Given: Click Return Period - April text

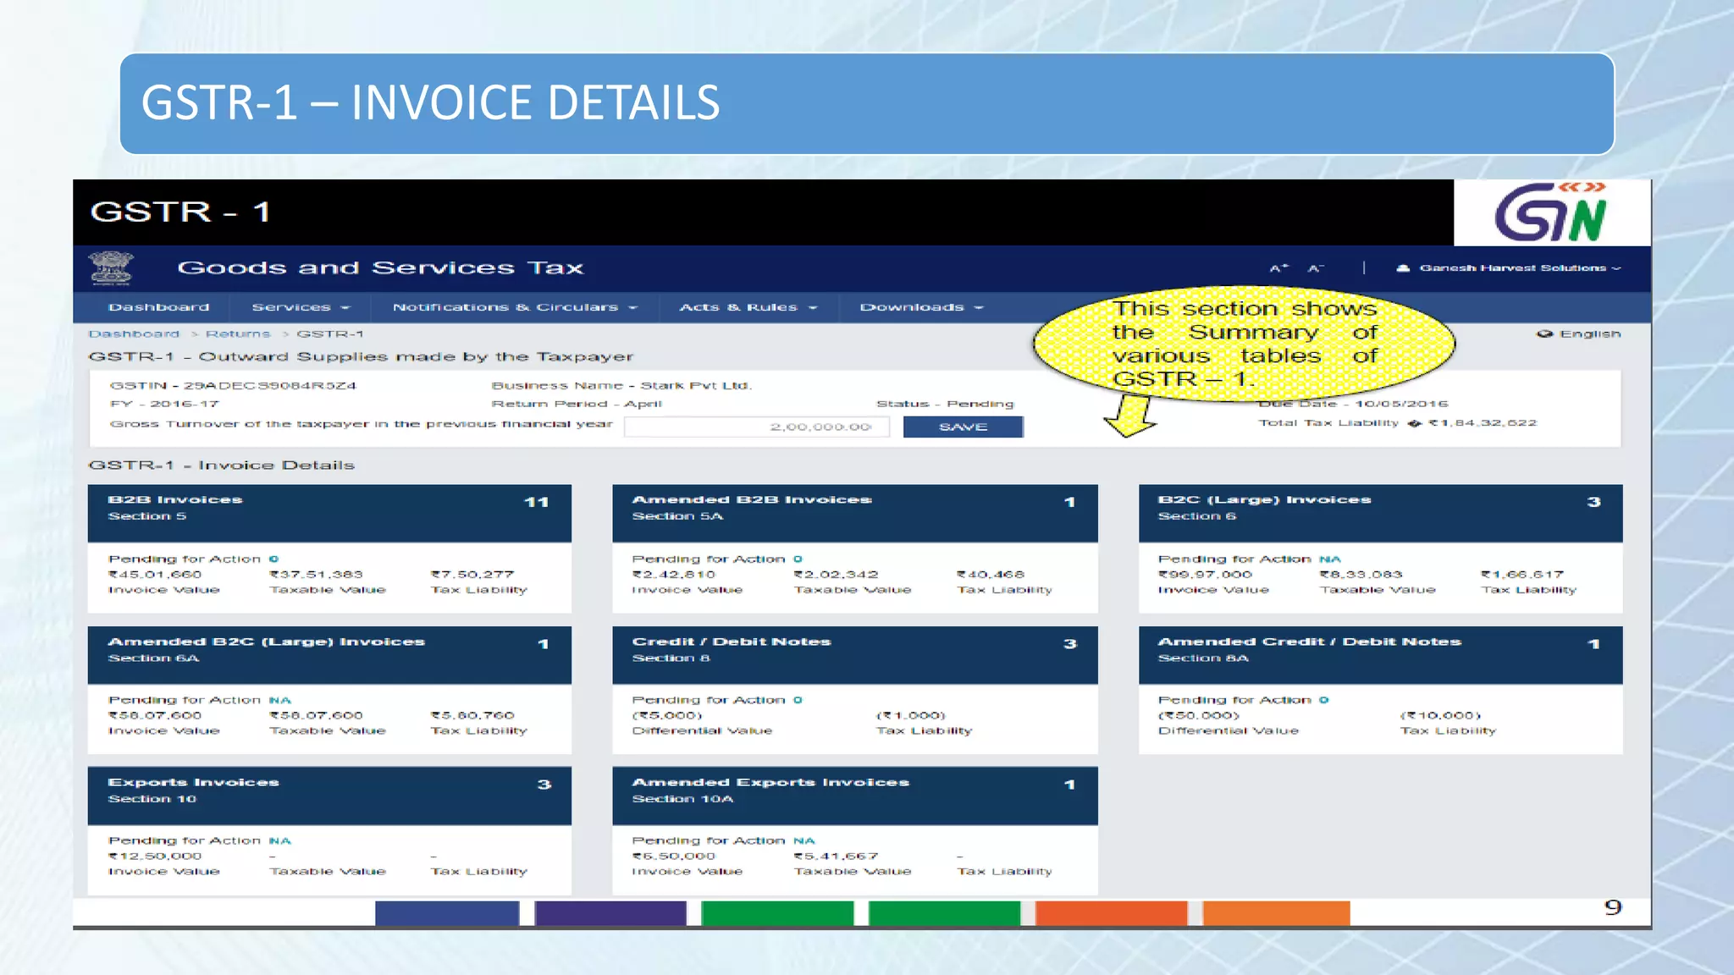Looking at the screenshot, I should point(577,405).
